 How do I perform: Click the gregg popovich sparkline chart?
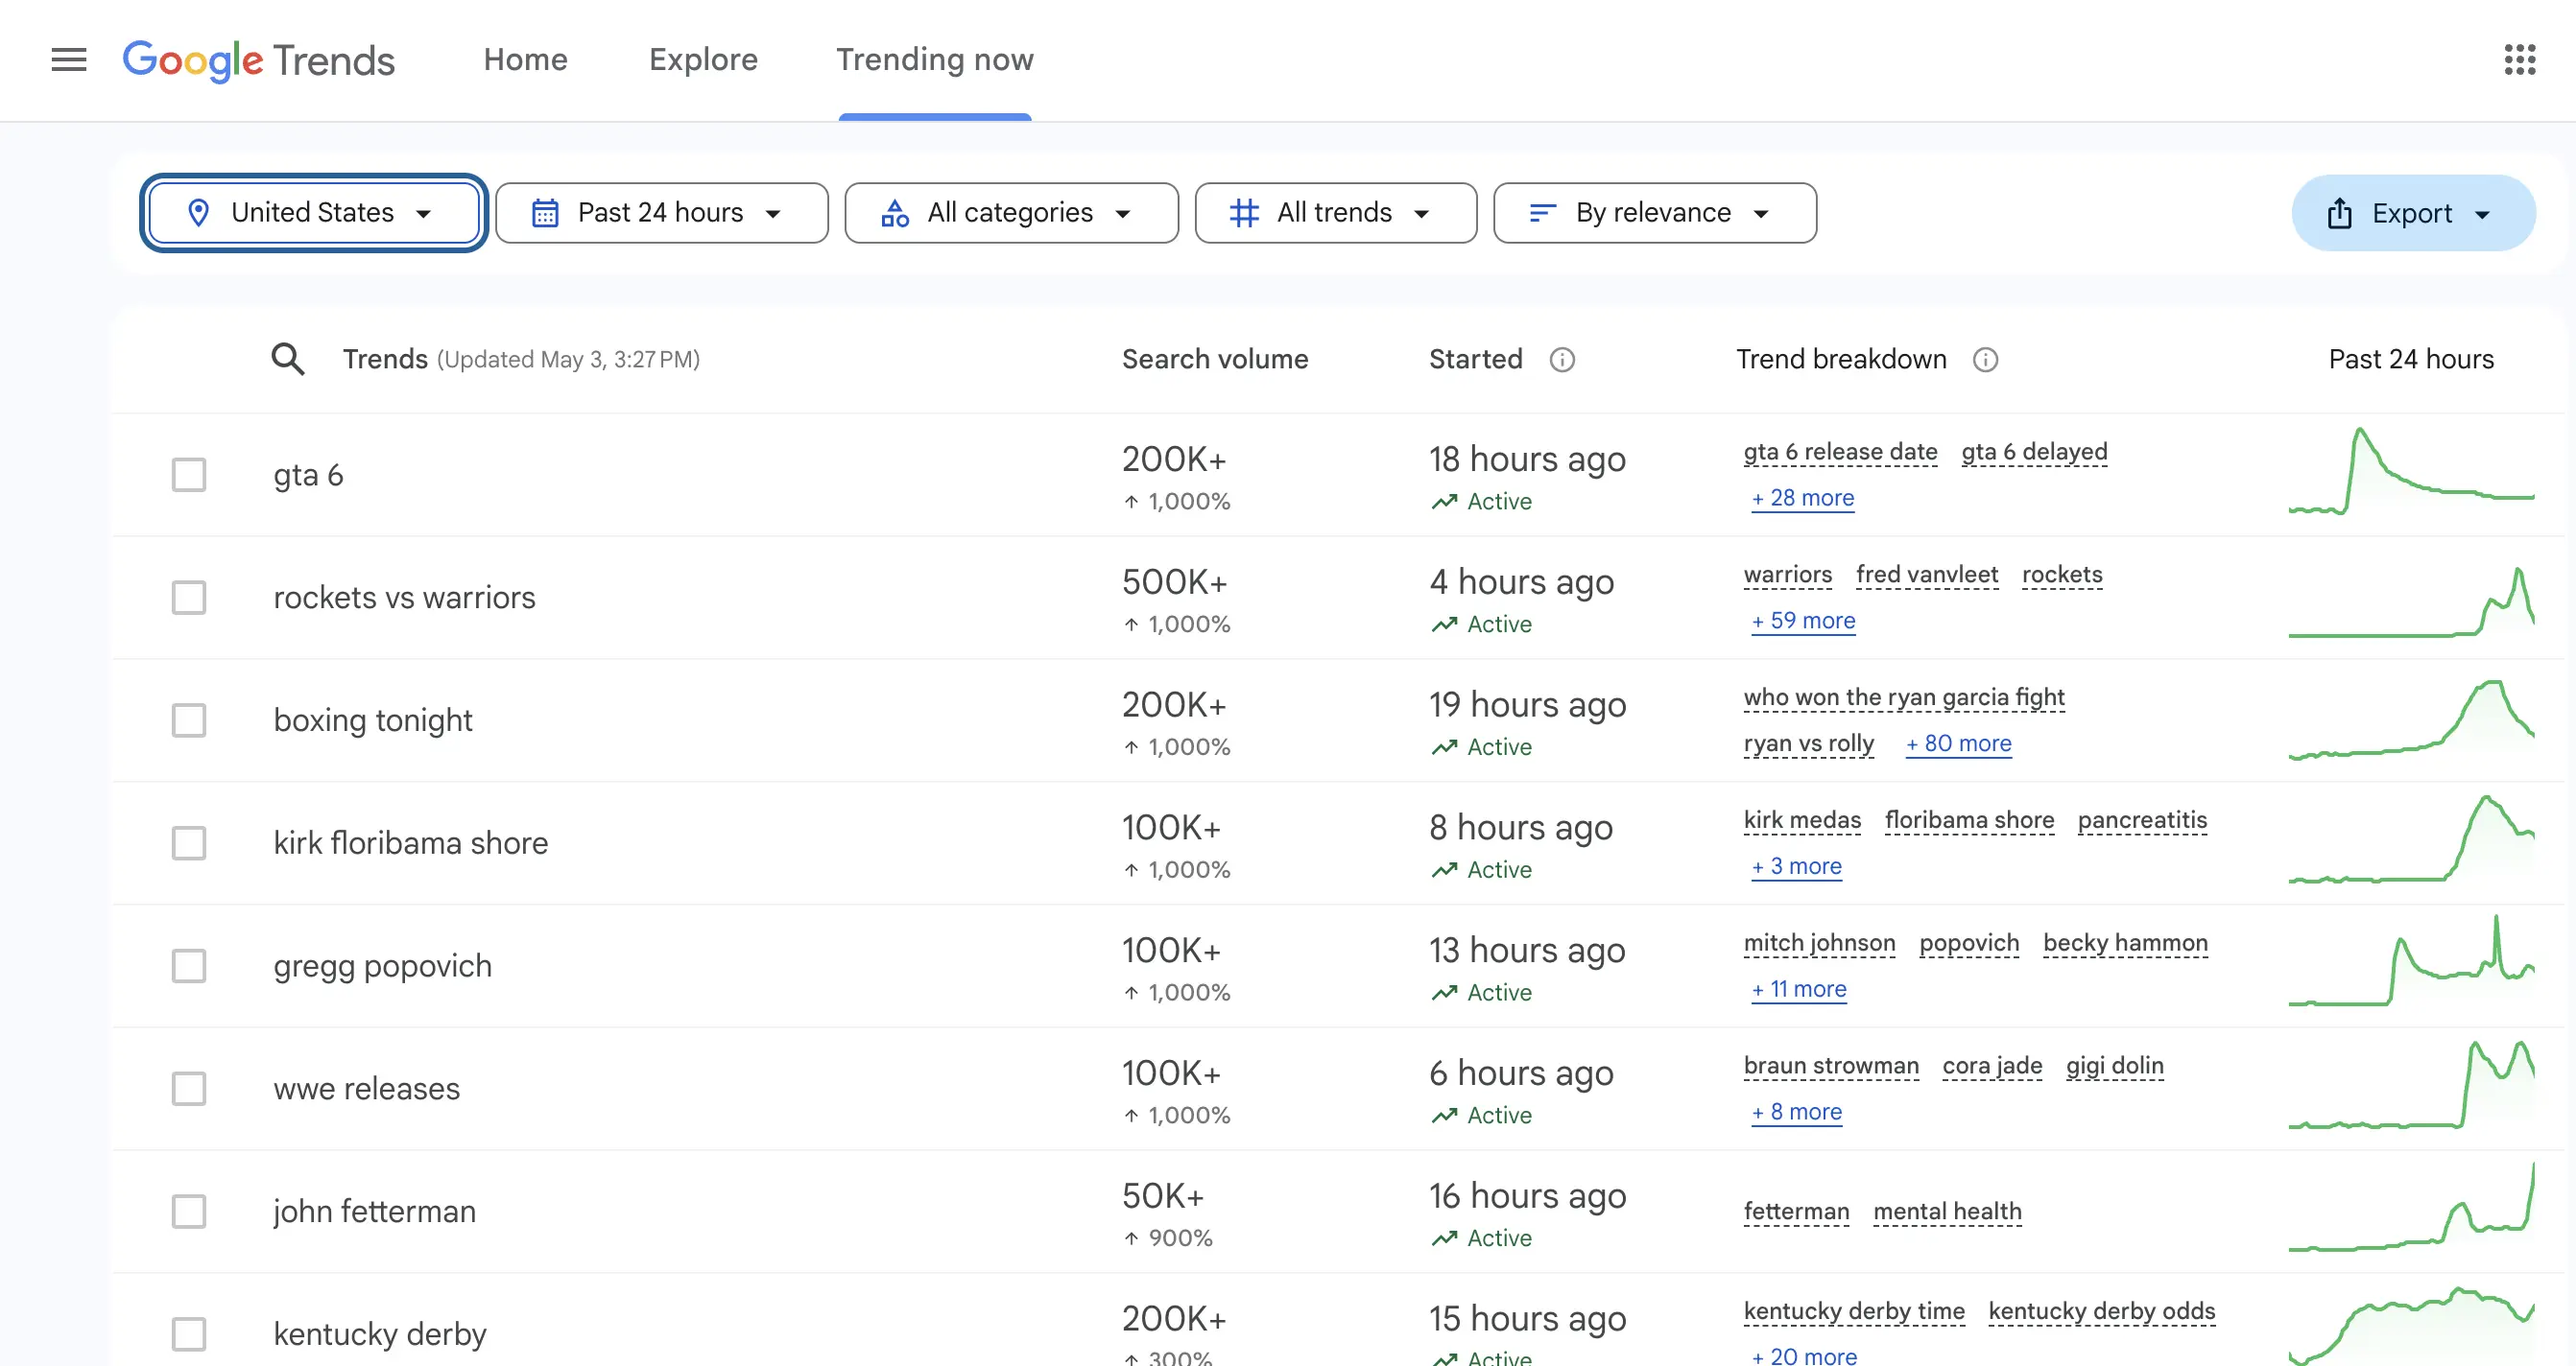point(2411,962)
